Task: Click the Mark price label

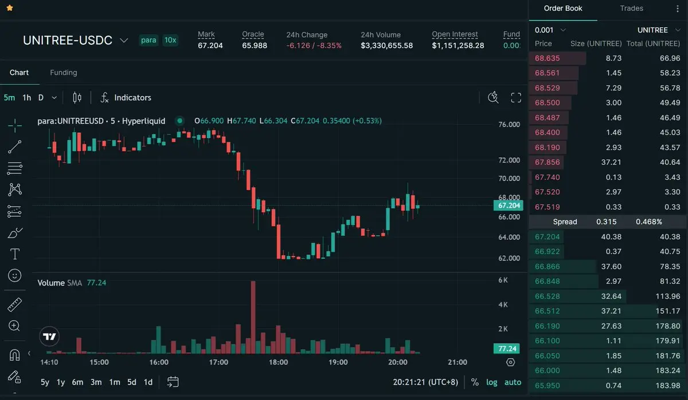Action: coord(206,34)
